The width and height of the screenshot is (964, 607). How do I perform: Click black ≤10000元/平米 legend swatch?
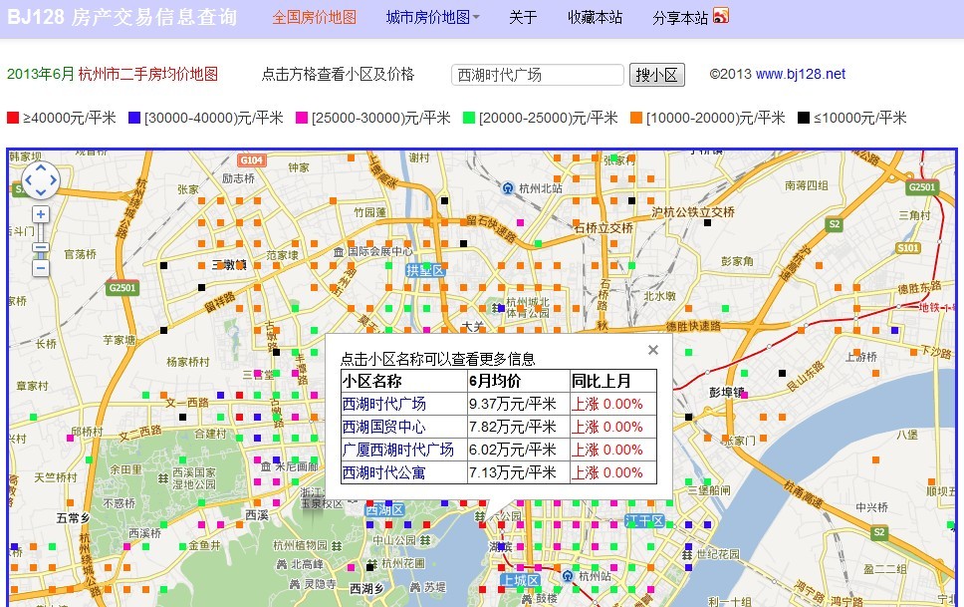[804, 118]
